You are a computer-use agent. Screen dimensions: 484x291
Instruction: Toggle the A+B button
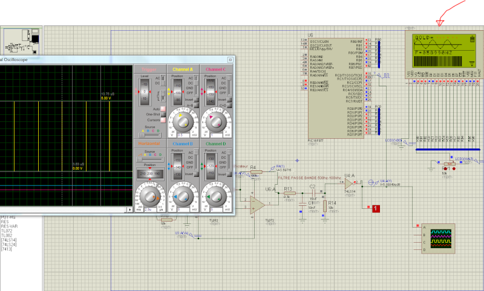196,105
